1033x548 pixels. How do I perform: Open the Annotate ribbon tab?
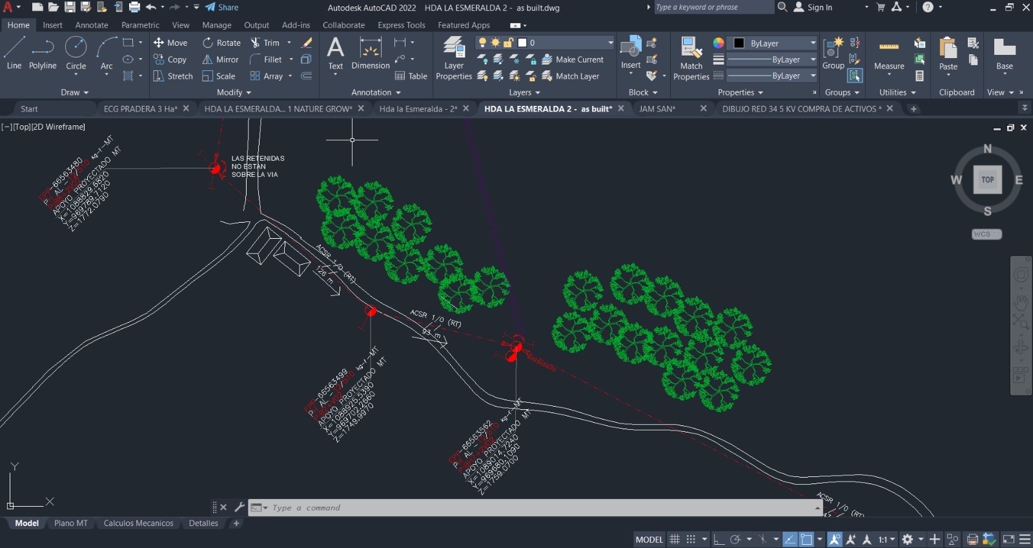pos(92,25)
